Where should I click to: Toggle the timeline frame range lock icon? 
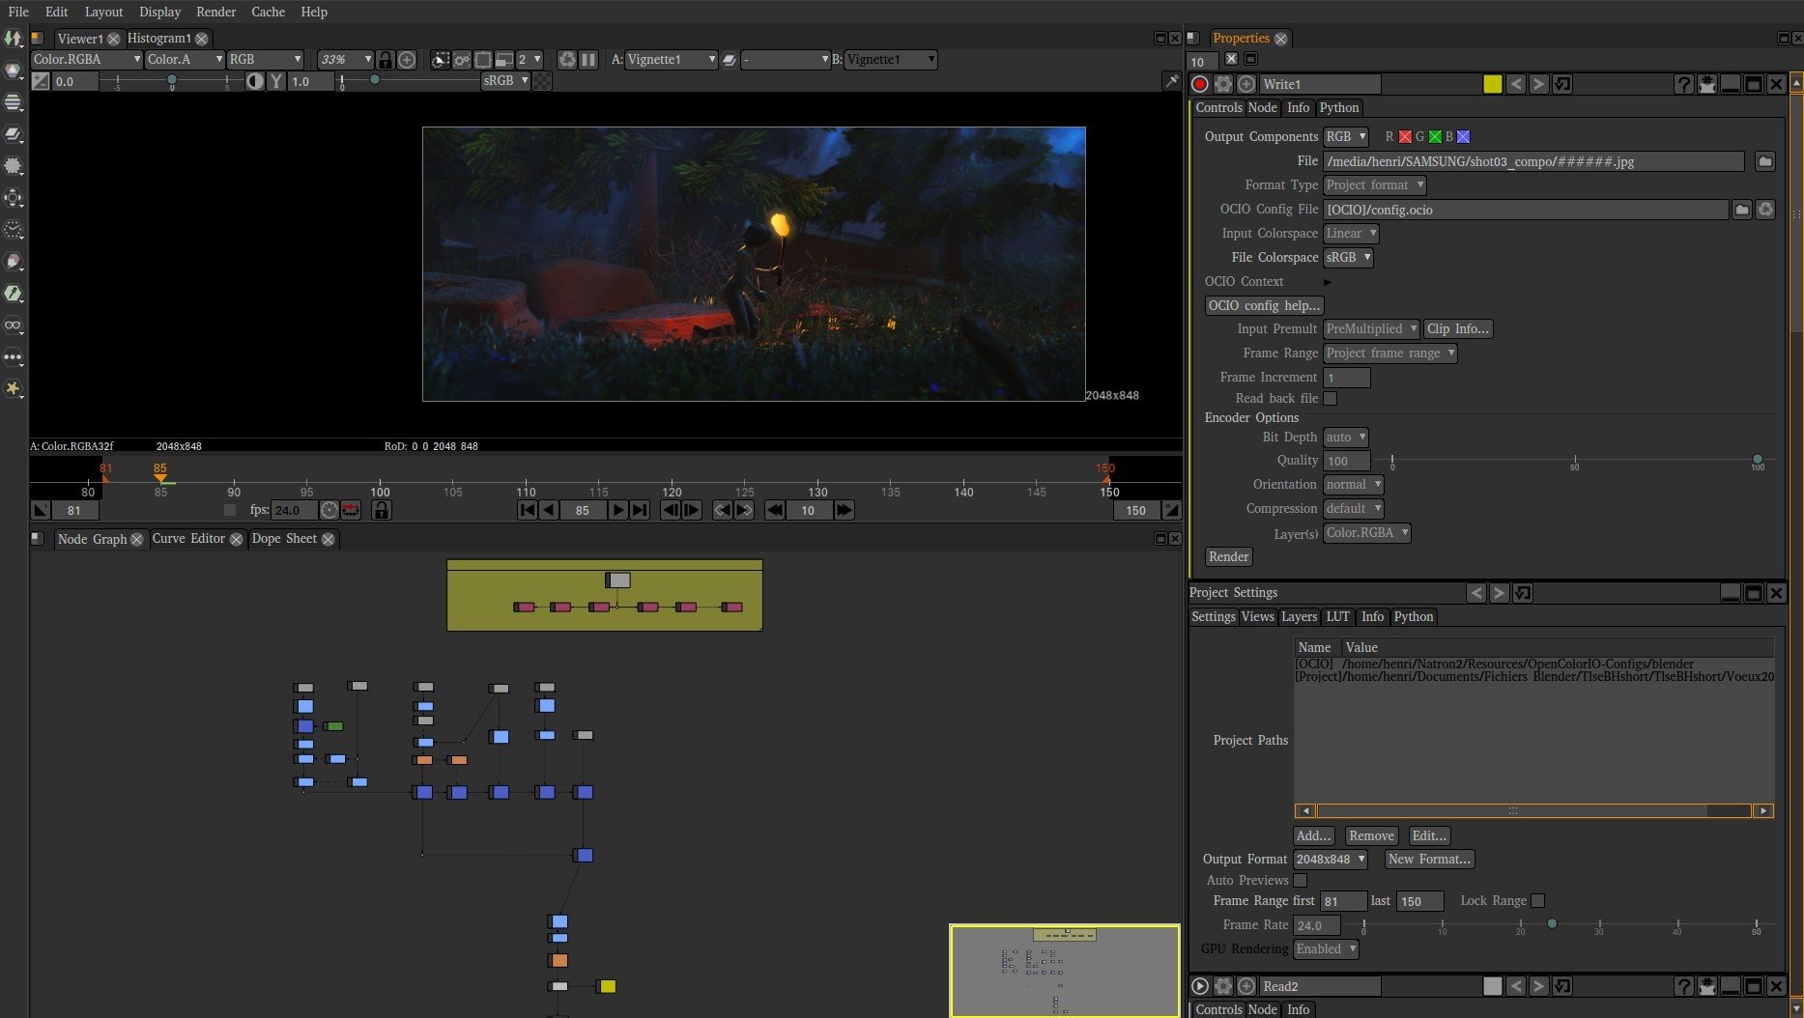pos(382,510)
